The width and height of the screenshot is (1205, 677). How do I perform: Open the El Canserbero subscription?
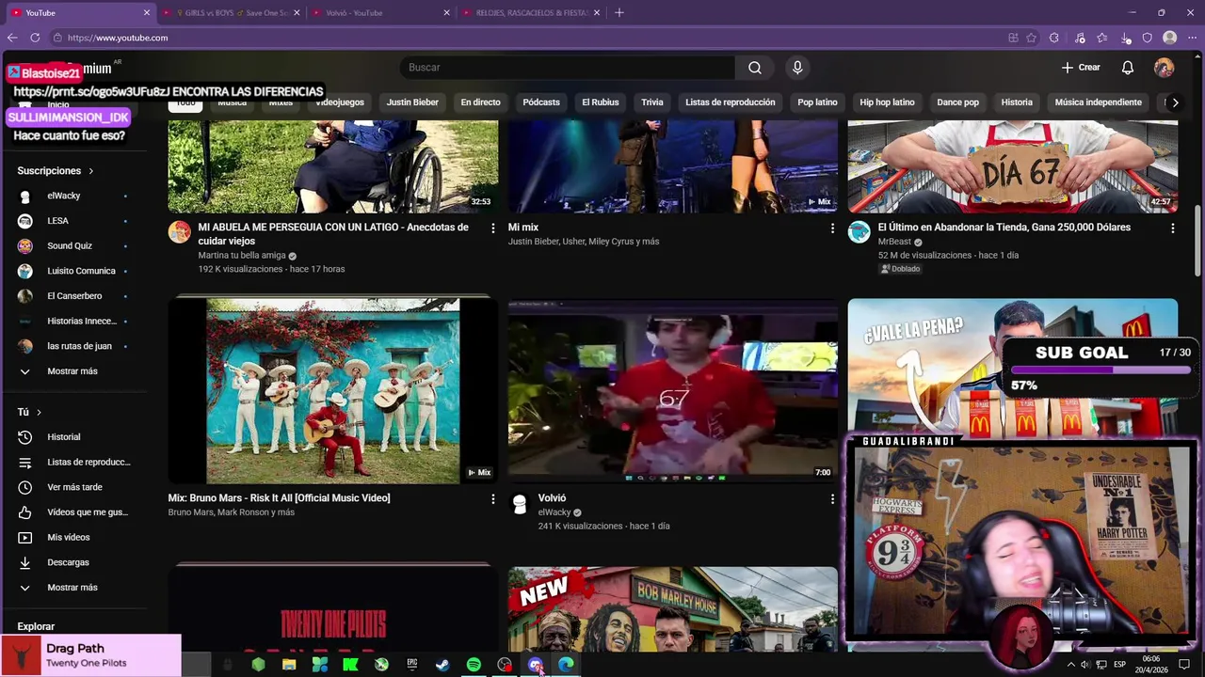(72, 296)
